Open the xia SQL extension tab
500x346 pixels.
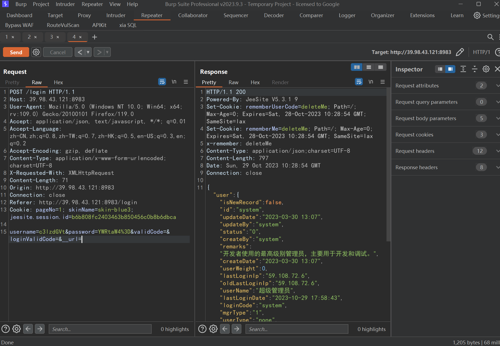tap(128, 25)
